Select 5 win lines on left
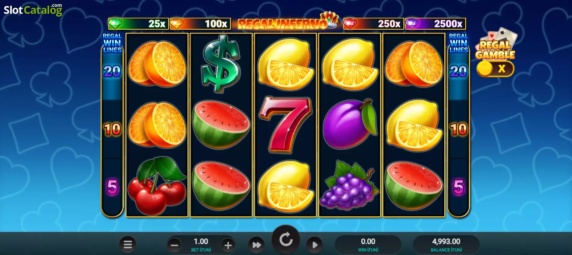This screenshot has height=255, width=572. [x=112, y=187]
